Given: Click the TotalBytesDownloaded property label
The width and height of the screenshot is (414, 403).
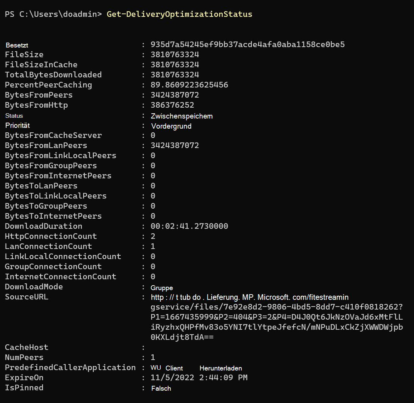Looking at the screenshot, I should (x=53, y=75).
